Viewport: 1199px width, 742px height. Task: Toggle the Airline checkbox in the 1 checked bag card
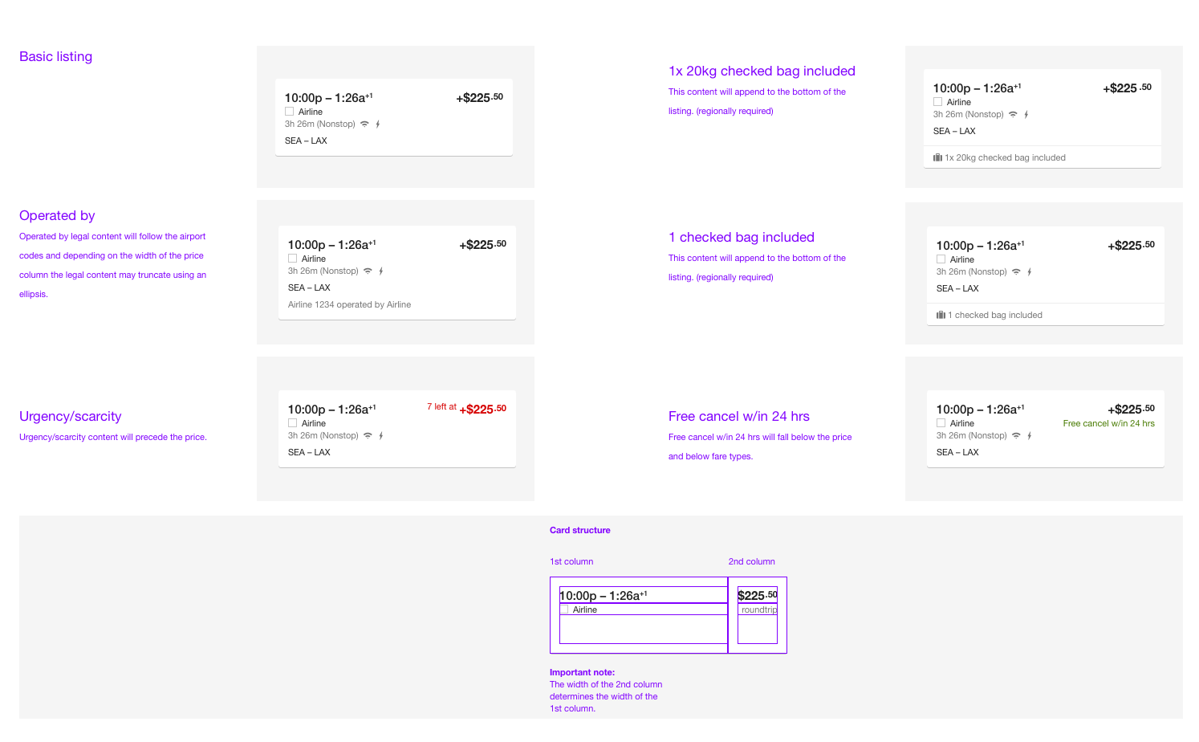pyautogui.click(x=941, y=259)
